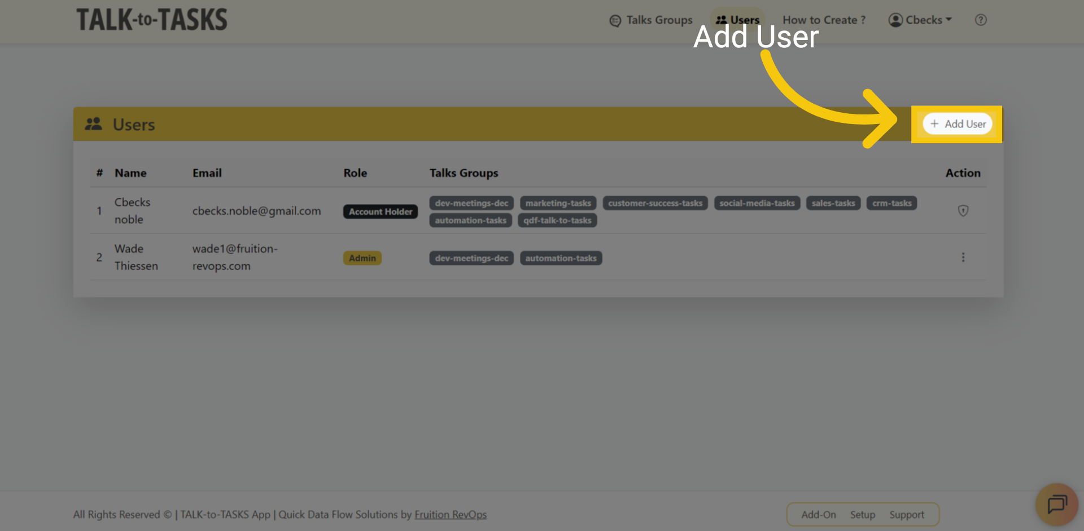Click the Talks Groups column header
The height and width of the screenshot is (531, 1084).
tap(464, 174)
